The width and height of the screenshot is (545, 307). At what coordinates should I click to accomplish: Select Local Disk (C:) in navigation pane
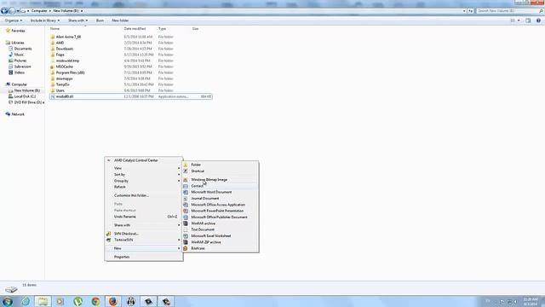tap(25, 96)
